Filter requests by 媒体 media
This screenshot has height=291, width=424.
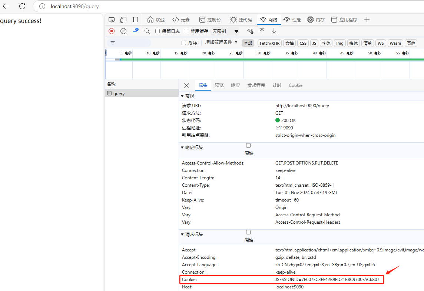tap(354, 43)
